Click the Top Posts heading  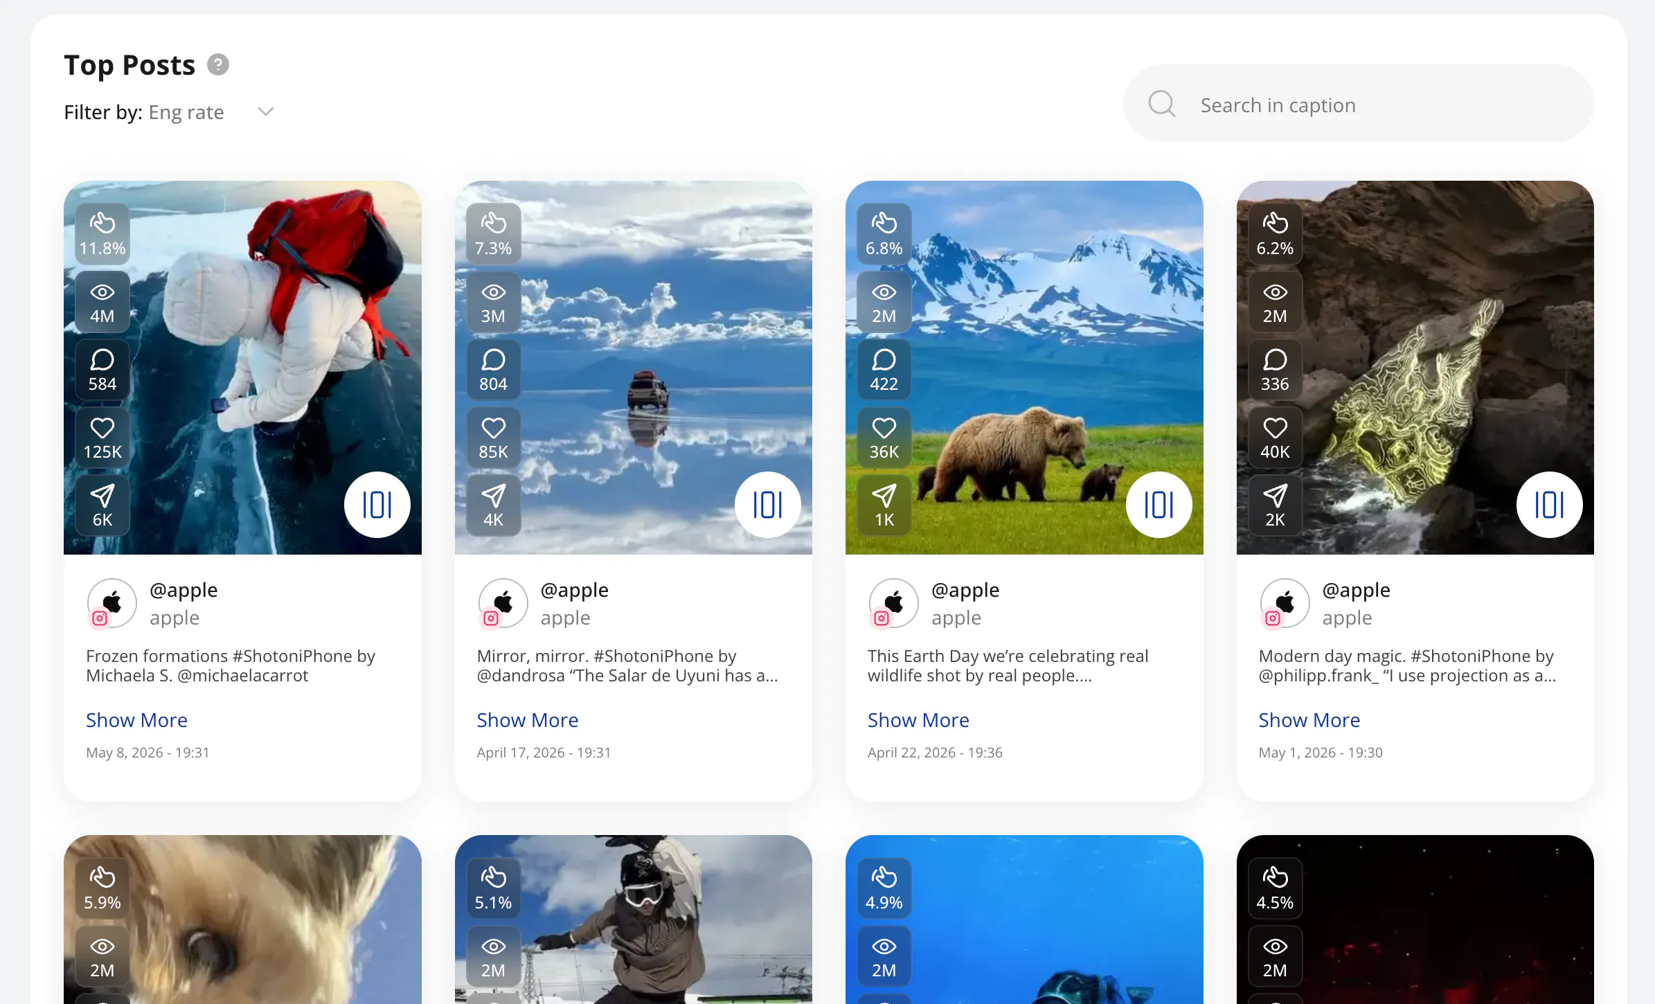click(x=129, y=65)
